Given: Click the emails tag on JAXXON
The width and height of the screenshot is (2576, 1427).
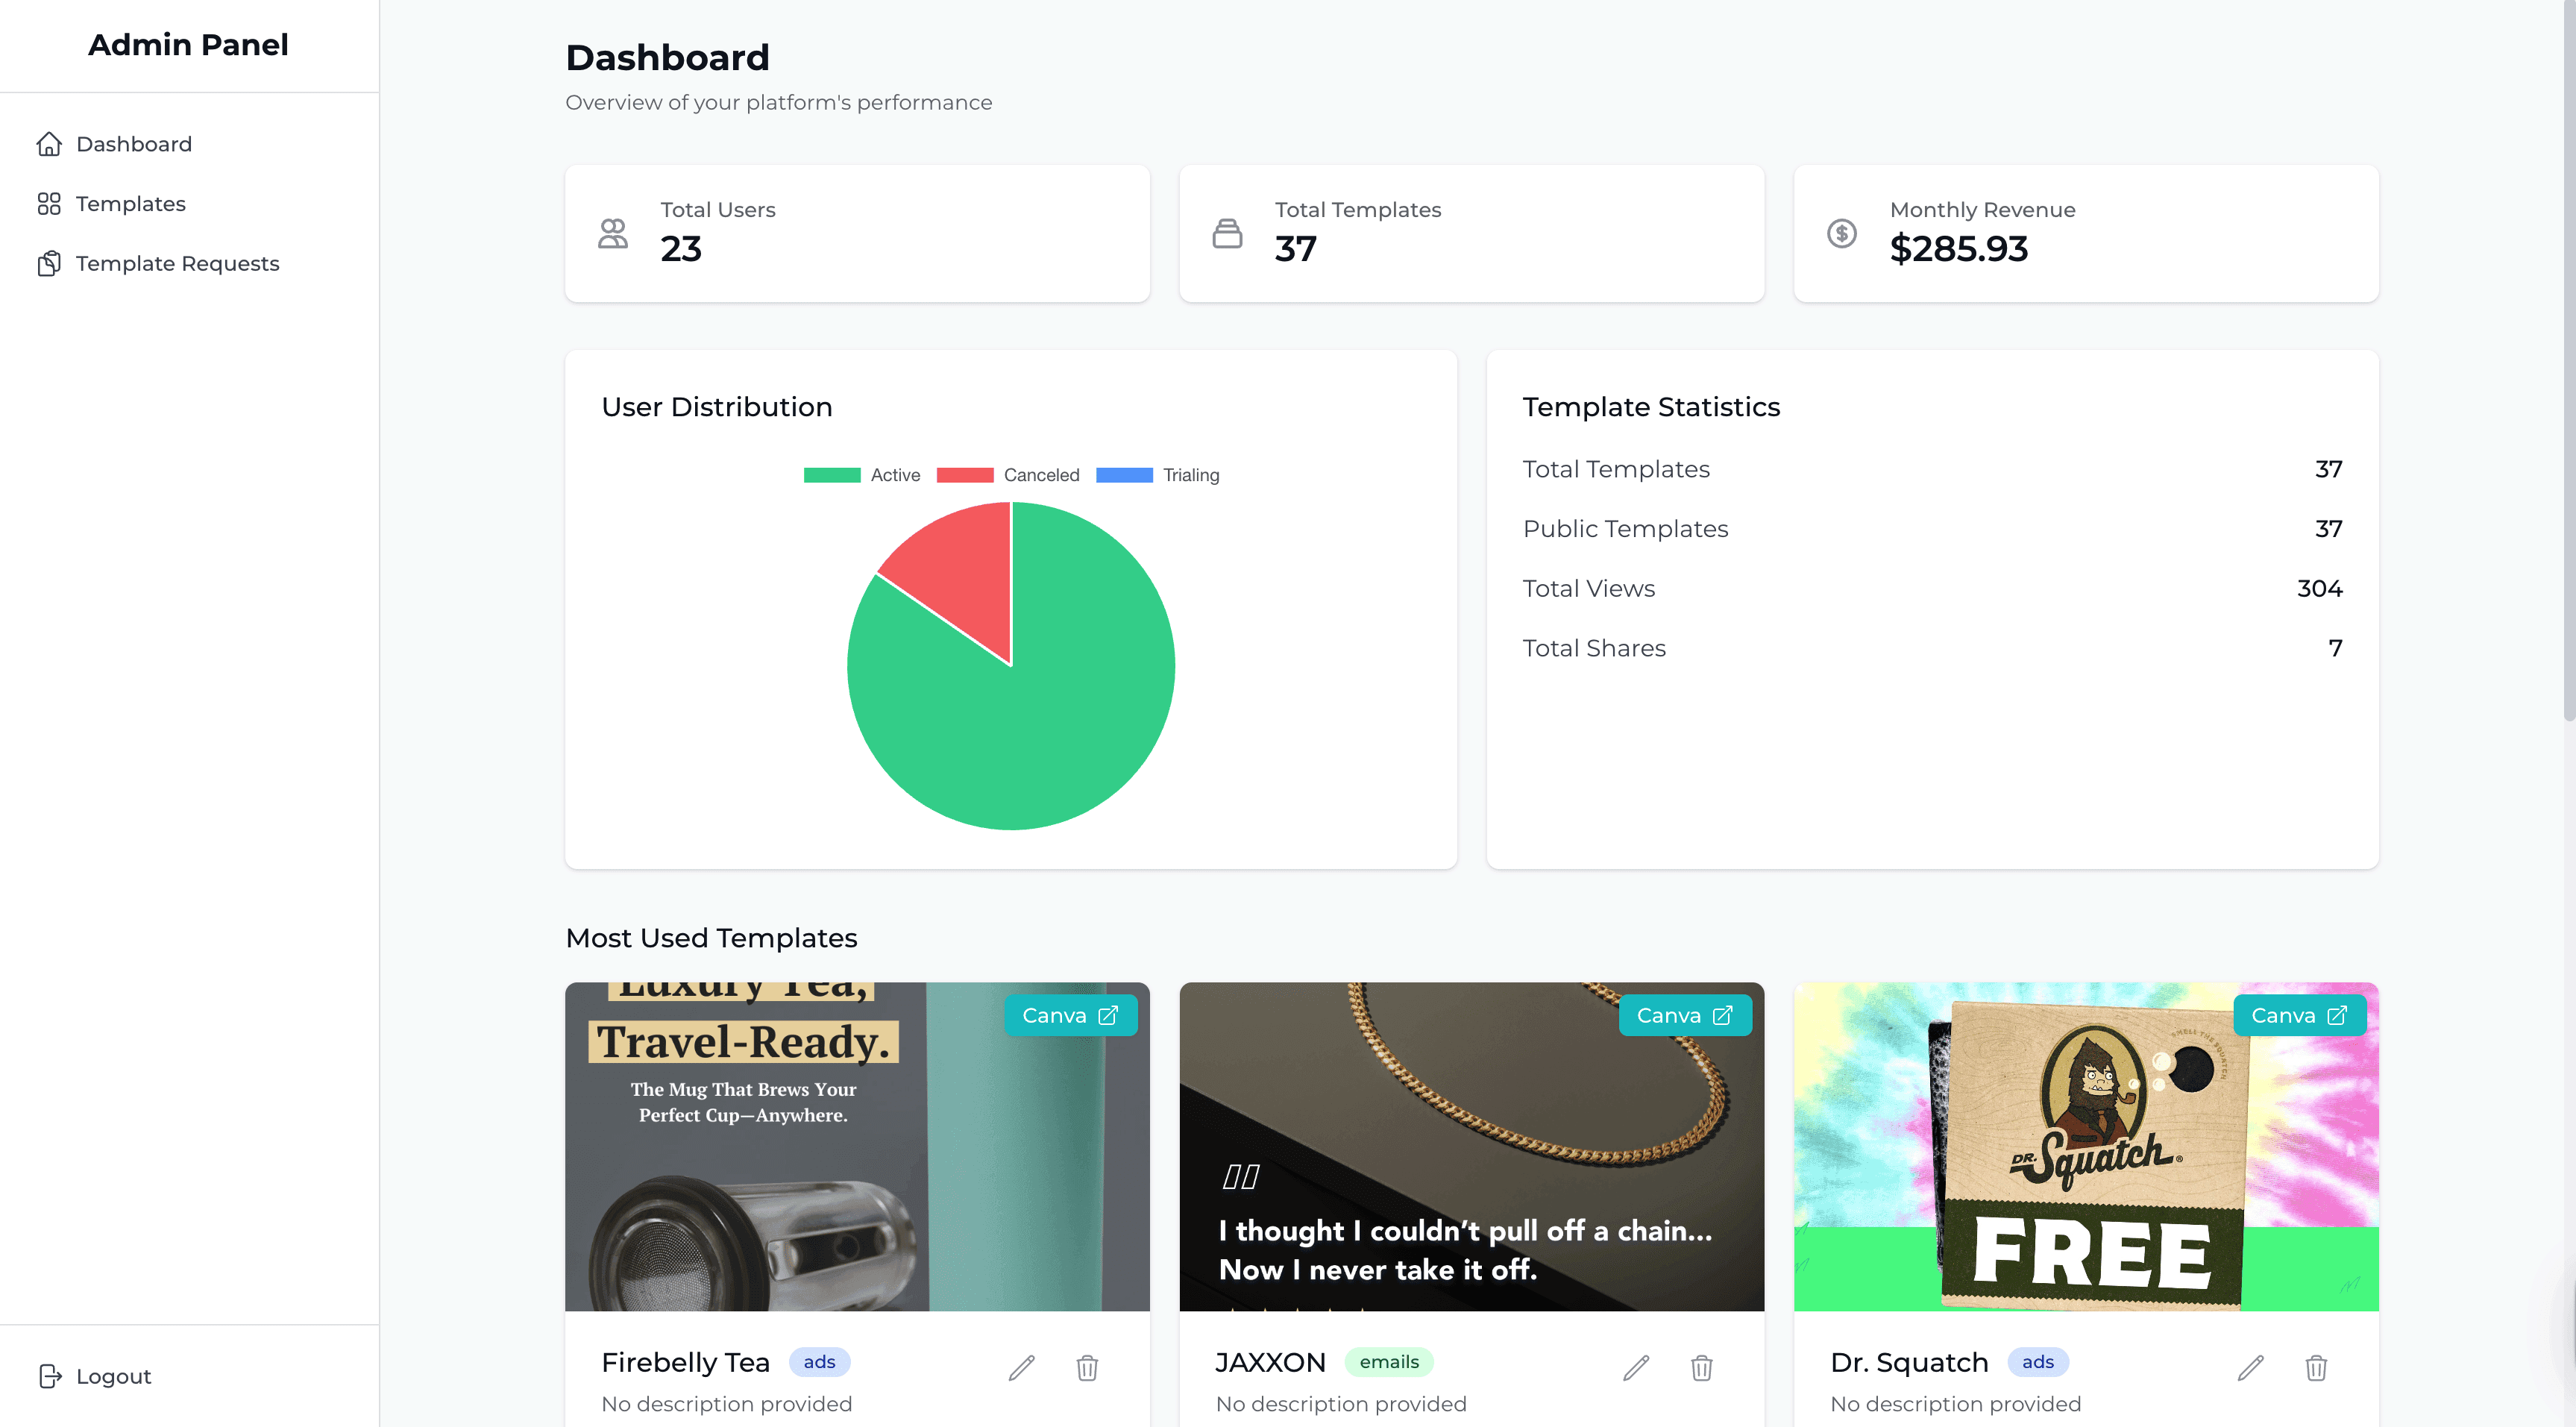Looking at the screenshot, I should 1389,1362.
